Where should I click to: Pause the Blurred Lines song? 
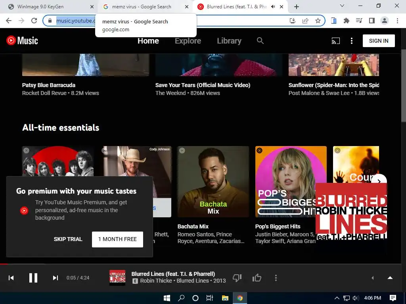click(33, 278)
